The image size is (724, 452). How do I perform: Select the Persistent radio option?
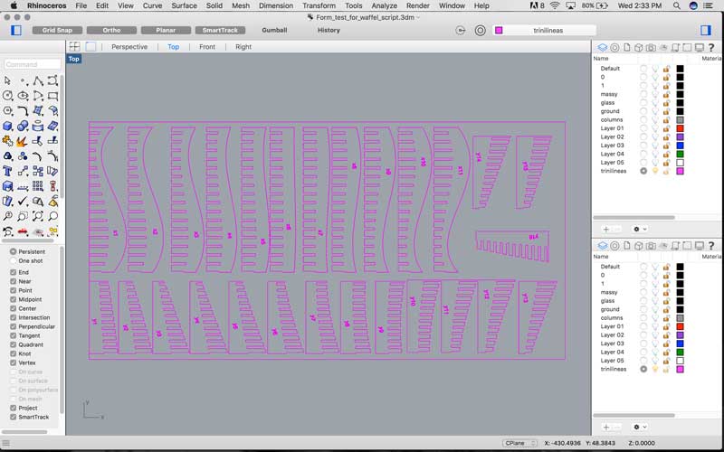pyautogui.click(x=14, y=251)
